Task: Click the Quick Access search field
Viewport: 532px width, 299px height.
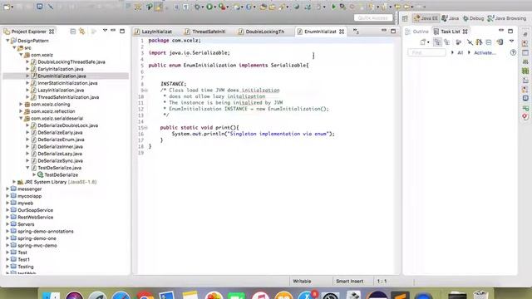Action: coord(373,18)
